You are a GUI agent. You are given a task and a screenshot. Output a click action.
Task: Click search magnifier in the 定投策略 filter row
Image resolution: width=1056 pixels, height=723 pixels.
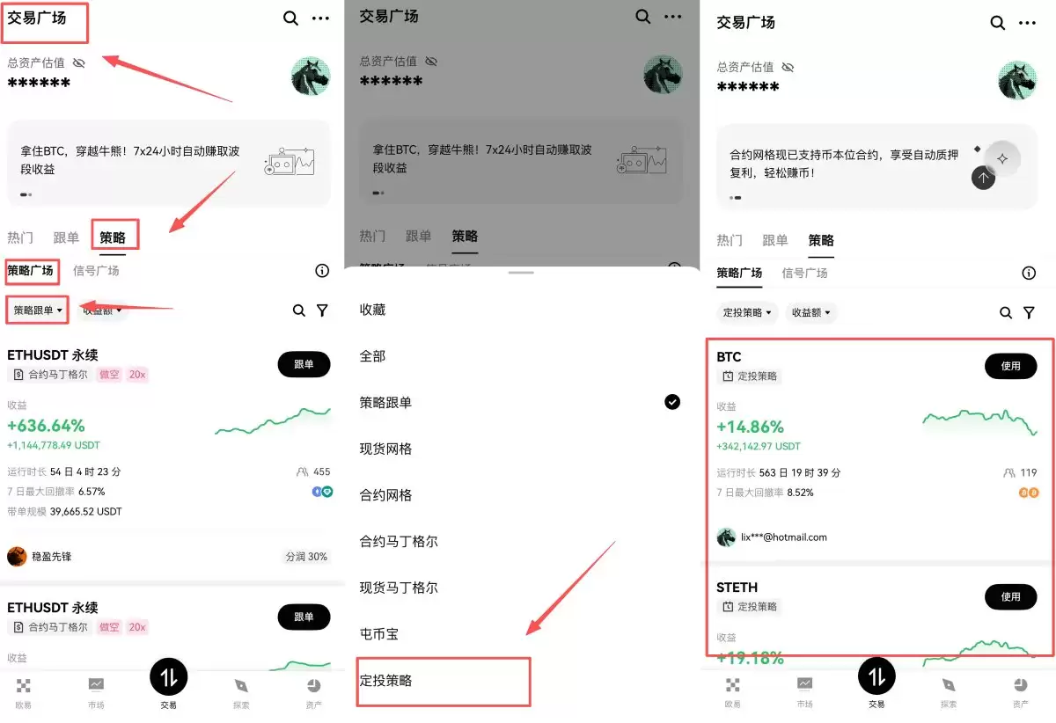1006,312
